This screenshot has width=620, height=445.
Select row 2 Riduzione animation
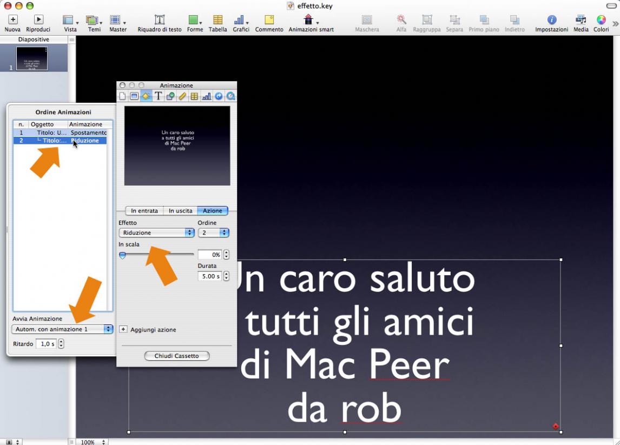(60, 140)
